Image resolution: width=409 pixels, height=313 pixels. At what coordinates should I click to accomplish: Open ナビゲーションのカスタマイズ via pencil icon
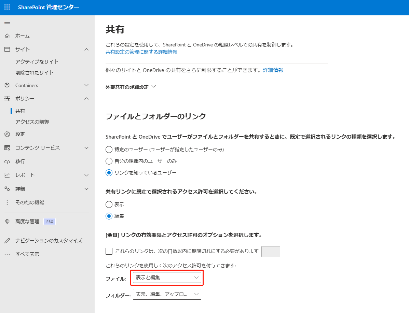[x=7, y=240]
